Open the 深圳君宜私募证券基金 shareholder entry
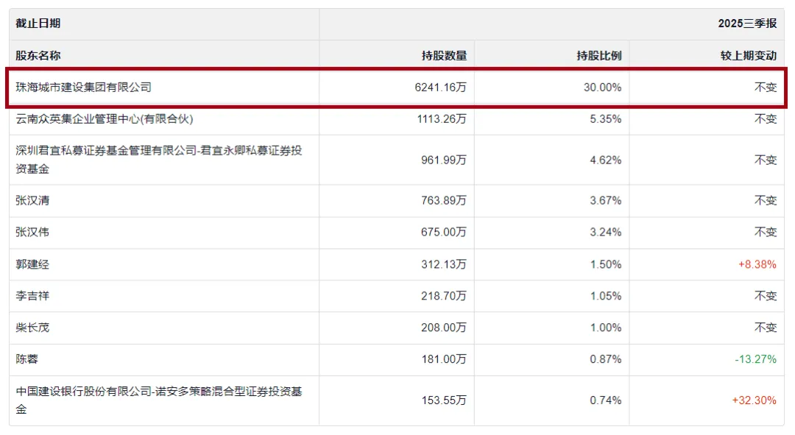The image size is (795, 435). [x=159, y=159]
